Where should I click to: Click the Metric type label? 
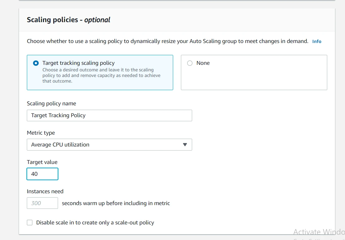[41, 133]
